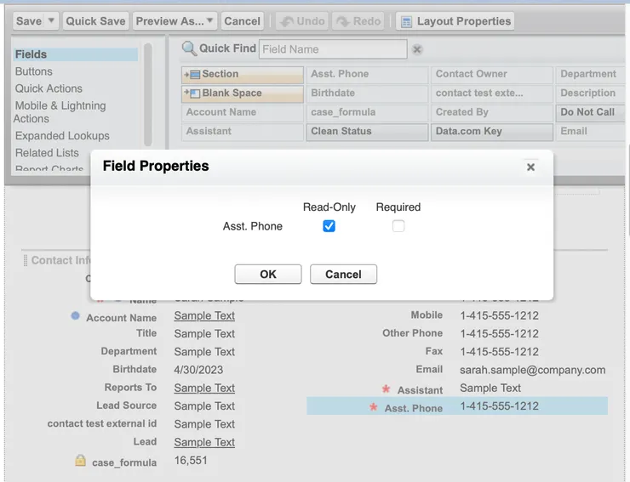Clear the Quick Find field with the x icon
Image resolution: width=630 pixels, height=482 pixels.
coord(417,49)
